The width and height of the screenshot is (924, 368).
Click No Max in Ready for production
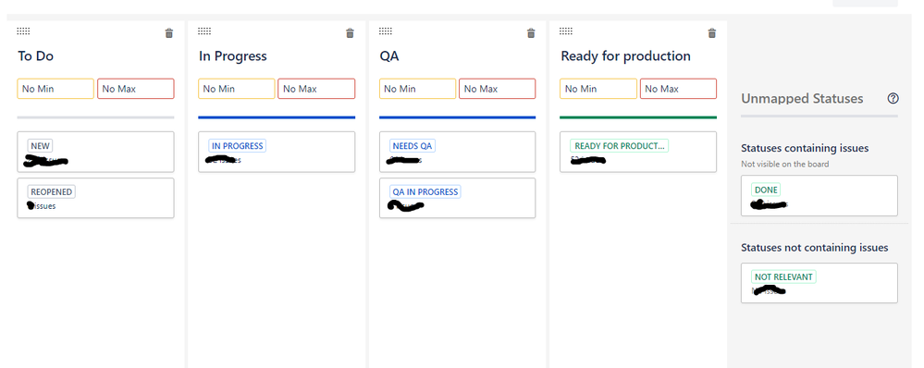pyautogui.click(x=678, y=89)
